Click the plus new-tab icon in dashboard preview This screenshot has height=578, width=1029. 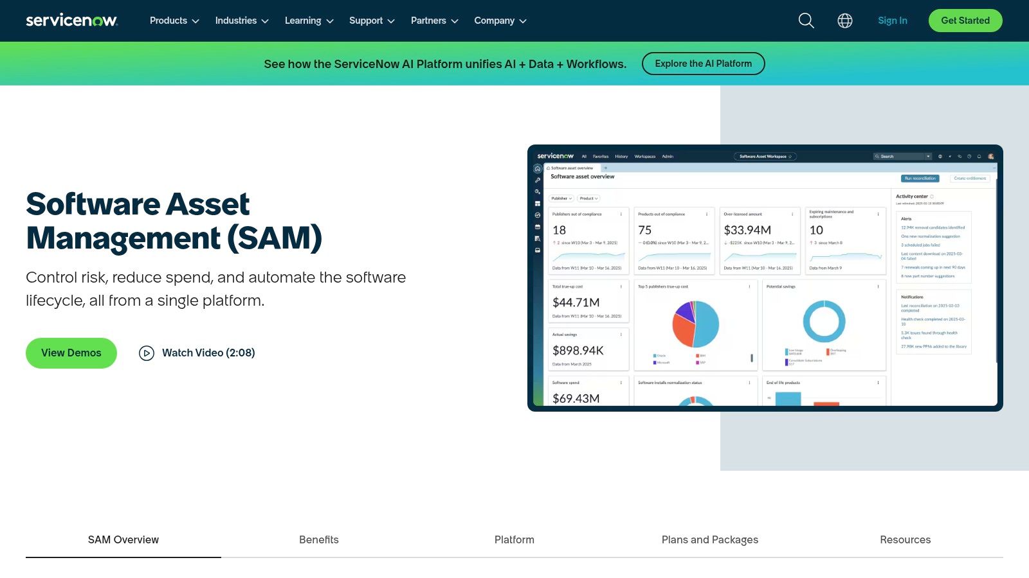[x=605, y=168]
